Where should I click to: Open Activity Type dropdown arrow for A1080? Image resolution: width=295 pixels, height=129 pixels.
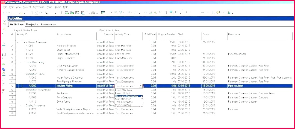pyautogui.click(x=141, y=86)
